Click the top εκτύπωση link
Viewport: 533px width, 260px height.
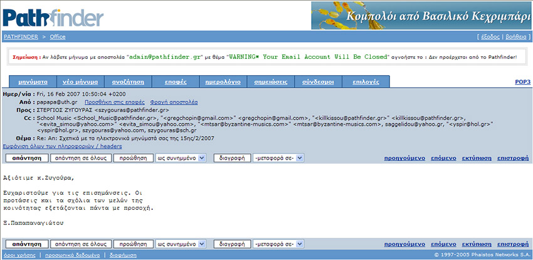(x=475, y=159)
